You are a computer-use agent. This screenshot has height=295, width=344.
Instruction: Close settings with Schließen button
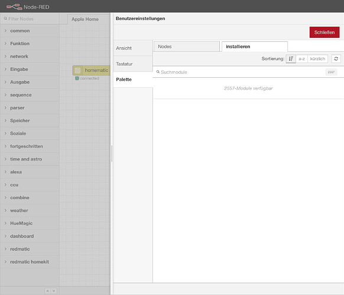324,32
